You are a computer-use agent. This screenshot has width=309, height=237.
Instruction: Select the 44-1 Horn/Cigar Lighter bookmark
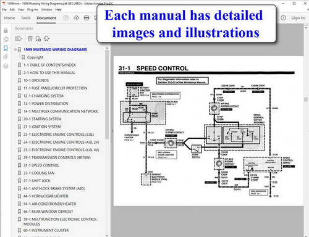46,196
